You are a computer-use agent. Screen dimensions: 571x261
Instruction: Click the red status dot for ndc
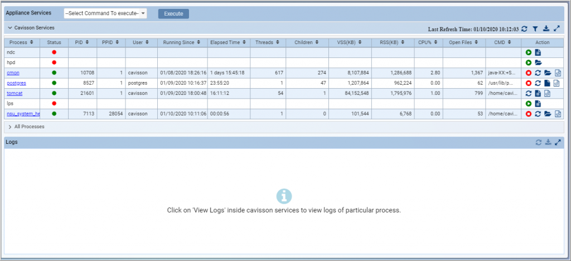(x=54, y=52)
